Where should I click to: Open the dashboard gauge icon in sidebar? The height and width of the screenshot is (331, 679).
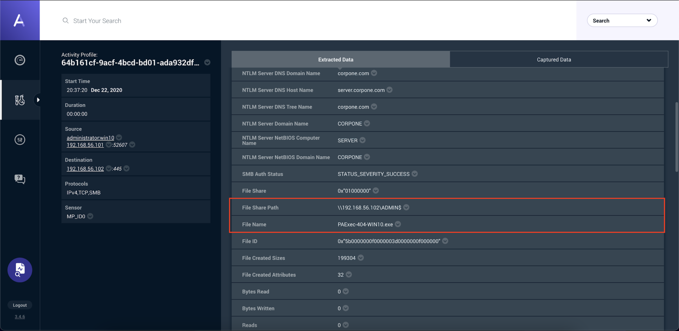20,60
